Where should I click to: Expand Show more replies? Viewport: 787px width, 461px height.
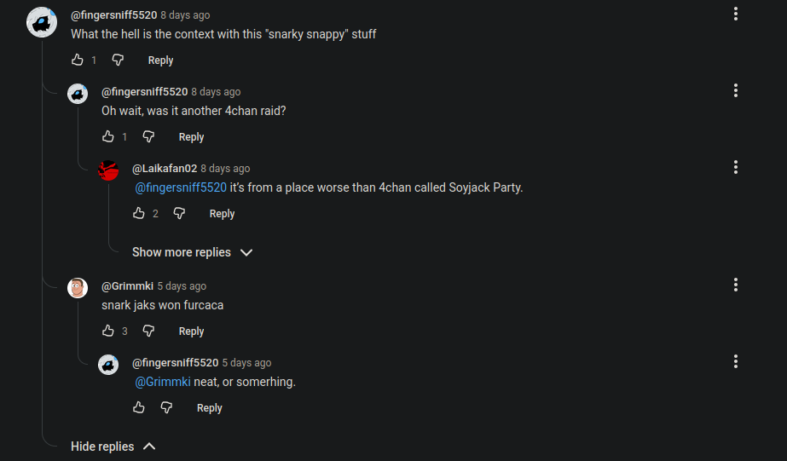(x=192, y=252)
